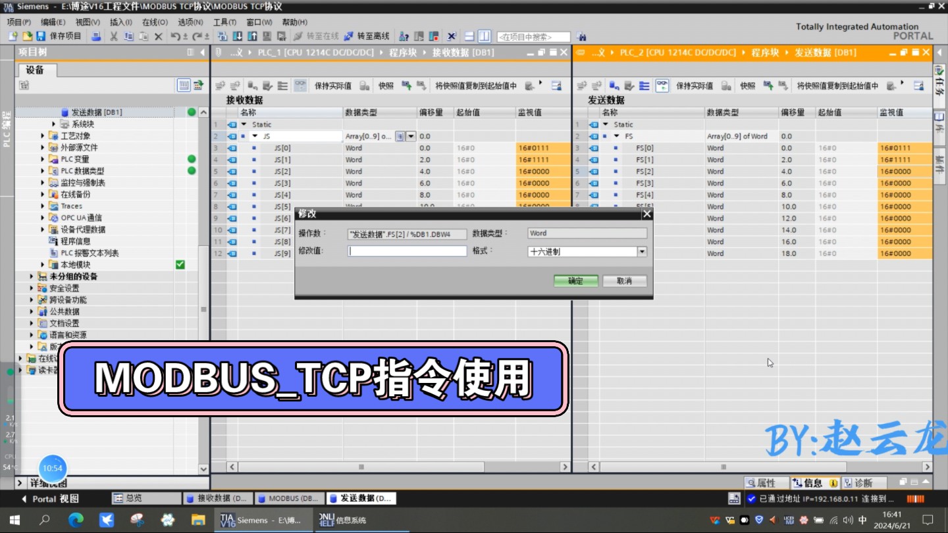
Task: Click the 取消 button in 修改 dialog
Action: click(623, 281)
